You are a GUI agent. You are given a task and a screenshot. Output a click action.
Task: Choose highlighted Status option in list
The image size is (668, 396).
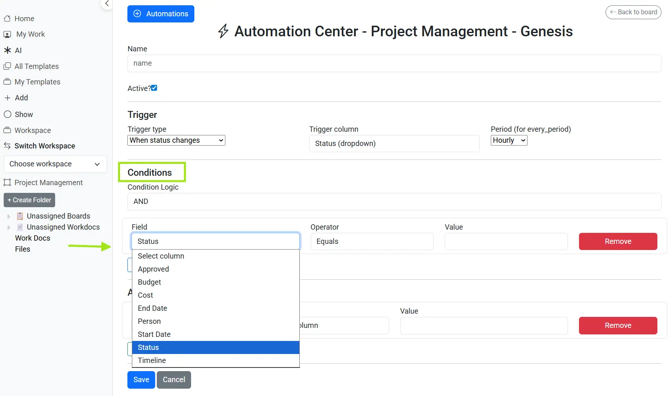[216, 347]
